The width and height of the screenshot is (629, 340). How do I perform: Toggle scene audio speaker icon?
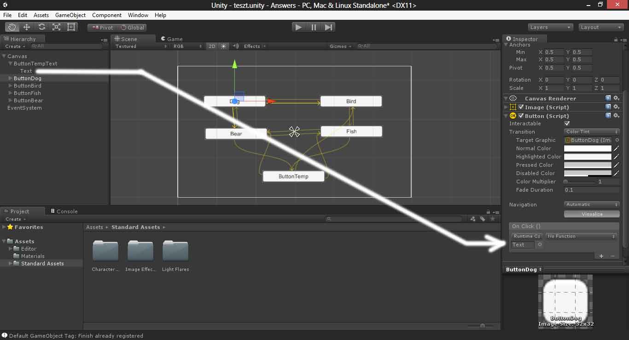235,46
